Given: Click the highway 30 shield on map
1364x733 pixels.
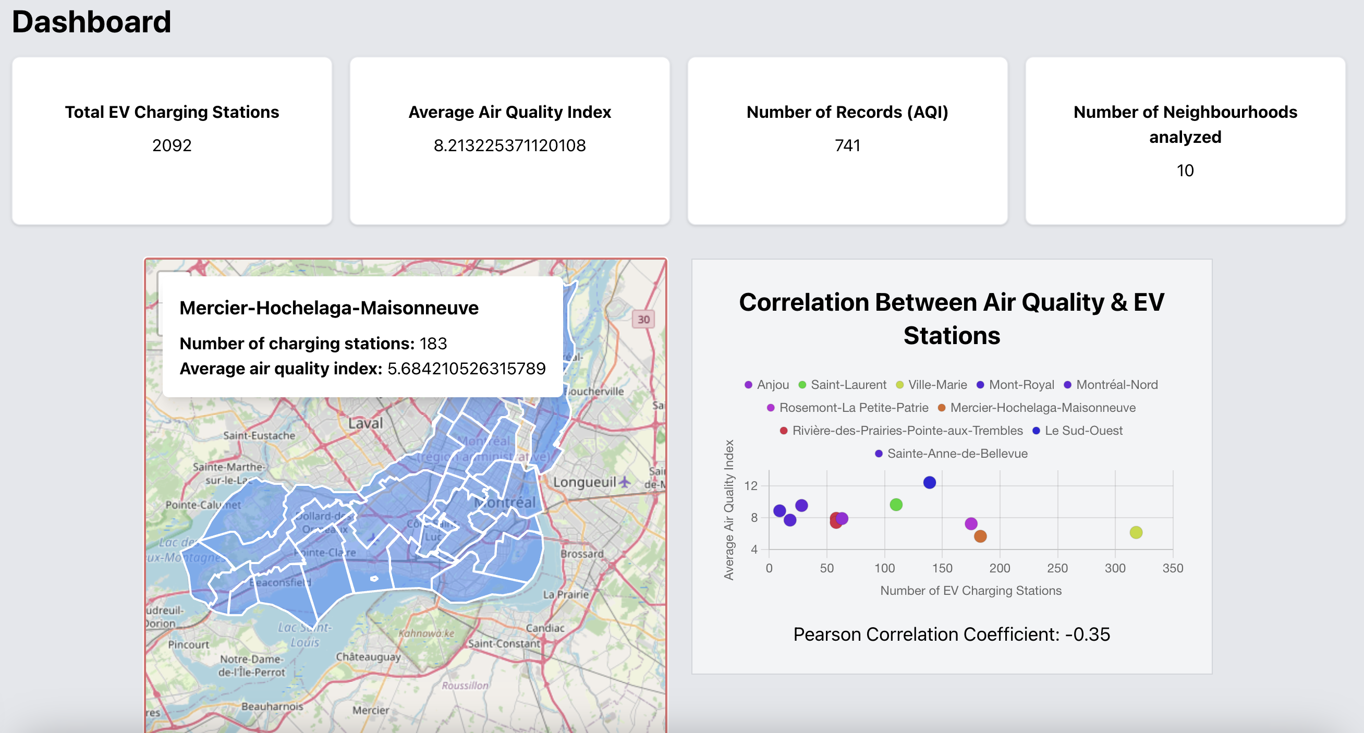Looking at the screenshot, I should click(643, 319).
